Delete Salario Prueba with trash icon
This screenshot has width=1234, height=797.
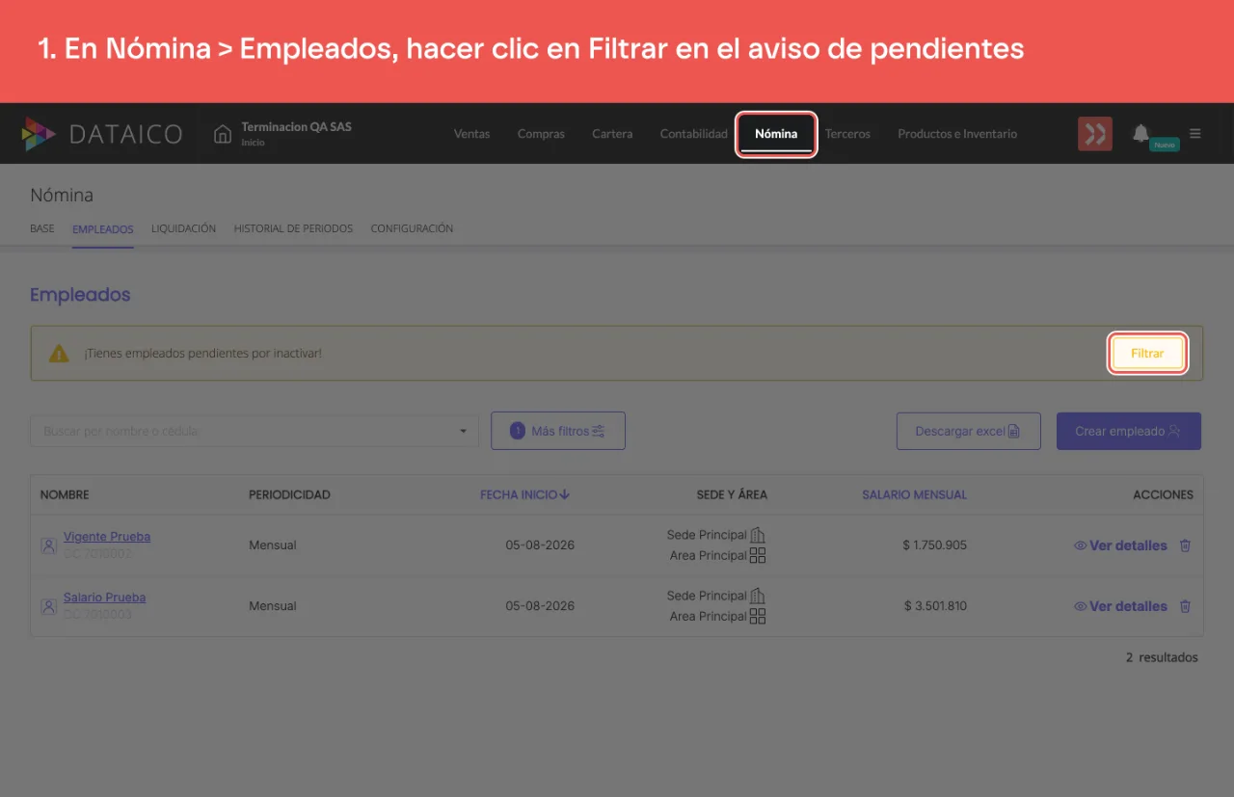(1186, 606)
